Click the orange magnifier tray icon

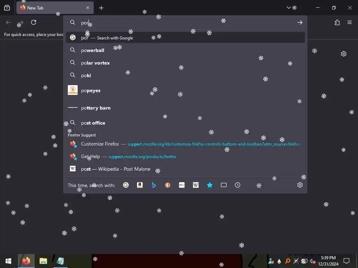pyautogui.click(x=288, y=261)
